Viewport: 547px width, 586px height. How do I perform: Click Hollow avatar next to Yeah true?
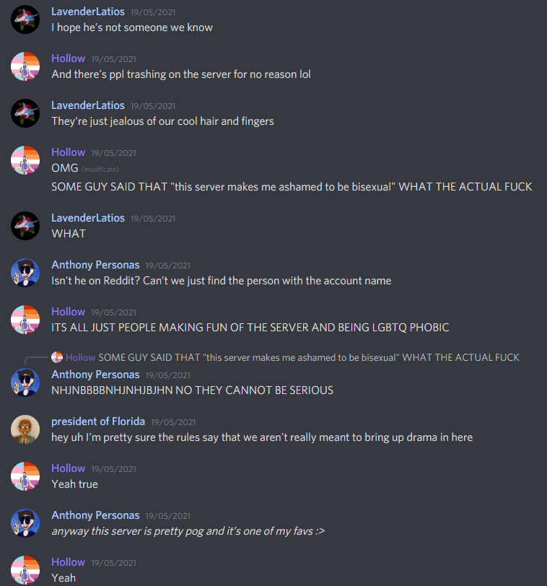(x=25, y=476)
